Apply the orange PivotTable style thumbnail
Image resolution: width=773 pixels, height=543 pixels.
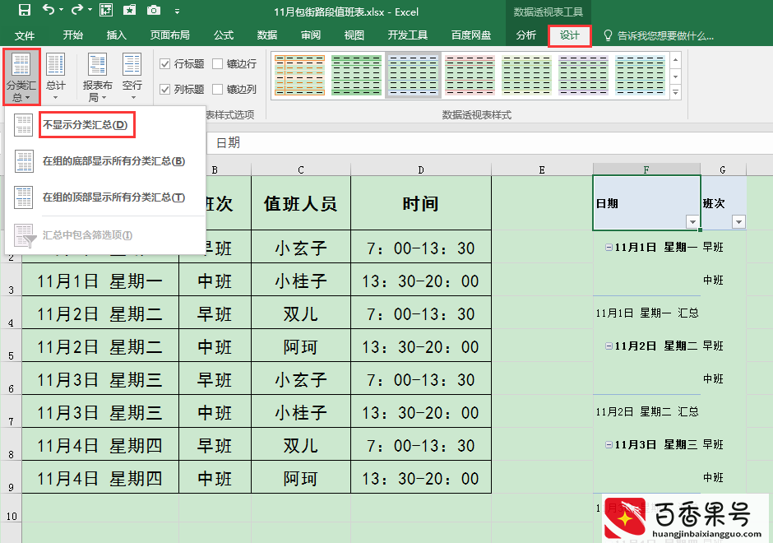point(299,75)
